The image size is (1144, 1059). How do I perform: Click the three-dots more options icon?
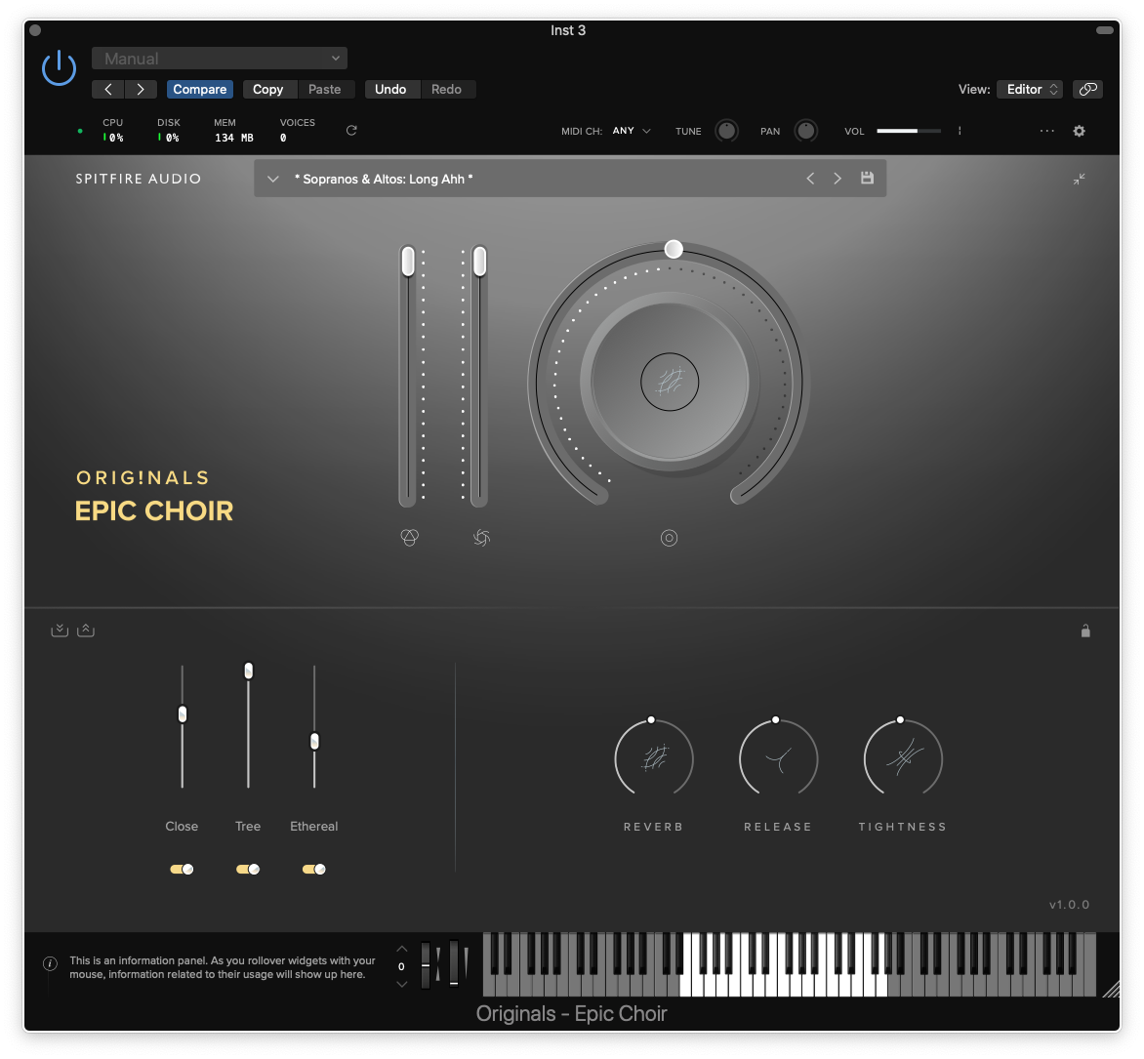click(1047, 131)
